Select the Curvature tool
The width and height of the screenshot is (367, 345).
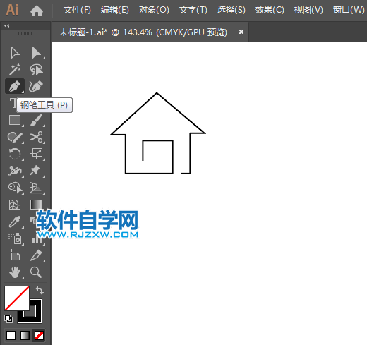36,86
